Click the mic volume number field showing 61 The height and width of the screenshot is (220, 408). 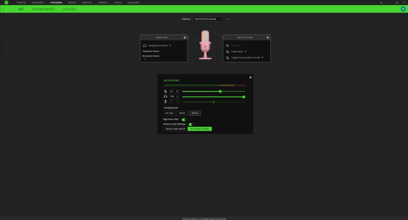(x=172, y=91)
